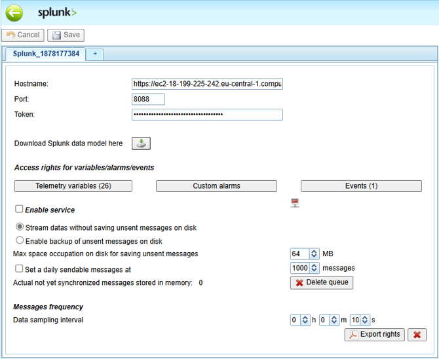Image resolution: width=439 pixels, height=359 pixels.
Task: Adjust the MB spinner arrows
Action: click(x=314, y=254)
